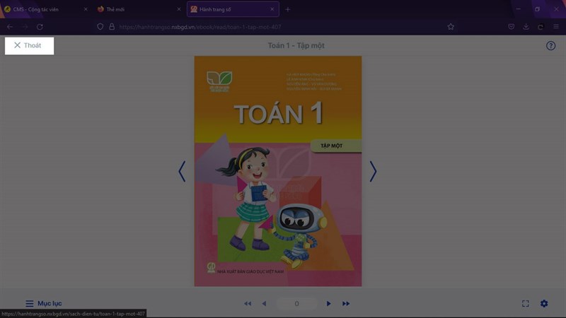Image resolution: width=566 pixels, height=318 pixels.
Task: Open the help question mark icon
Action: pyautogui.click(x=550, y=45)
